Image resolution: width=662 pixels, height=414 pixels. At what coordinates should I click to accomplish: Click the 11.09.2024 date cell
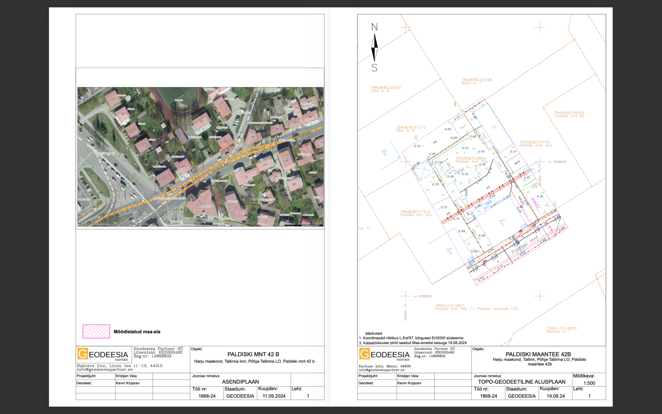tap(274, 396)
